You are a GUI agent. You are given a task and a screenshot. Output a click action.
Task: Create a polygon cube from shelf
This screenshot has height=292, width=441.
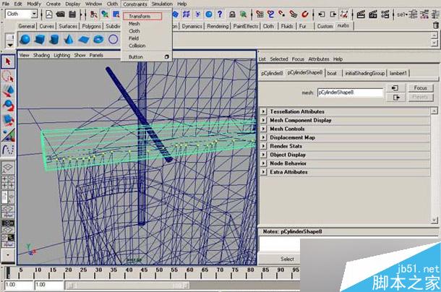40,39
